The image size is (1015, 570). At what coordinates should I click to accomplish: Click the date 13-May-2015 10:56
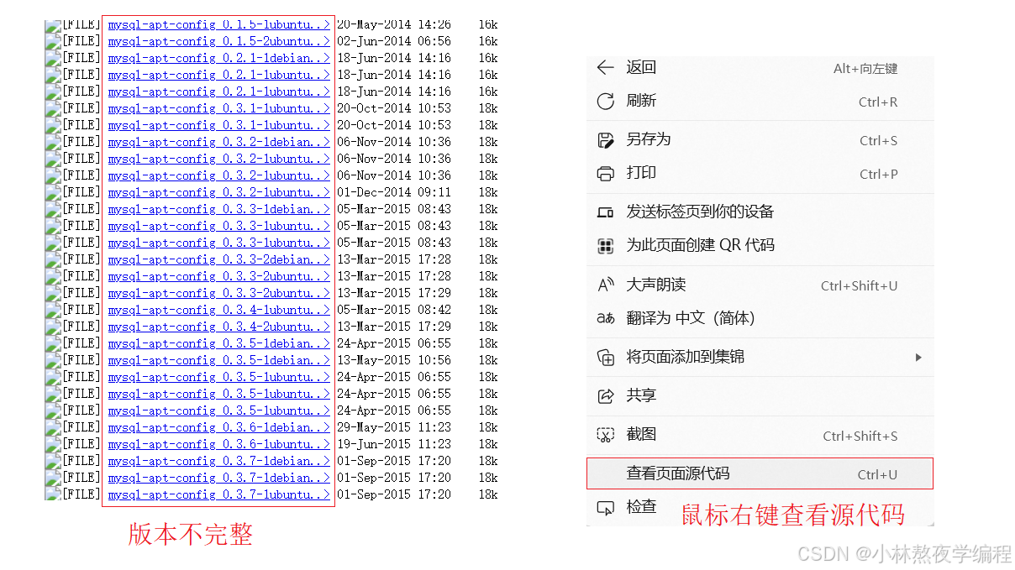(x=394, y=360)
